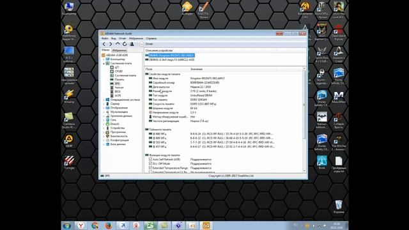Select the Память item in the tree

coord(117,79)
